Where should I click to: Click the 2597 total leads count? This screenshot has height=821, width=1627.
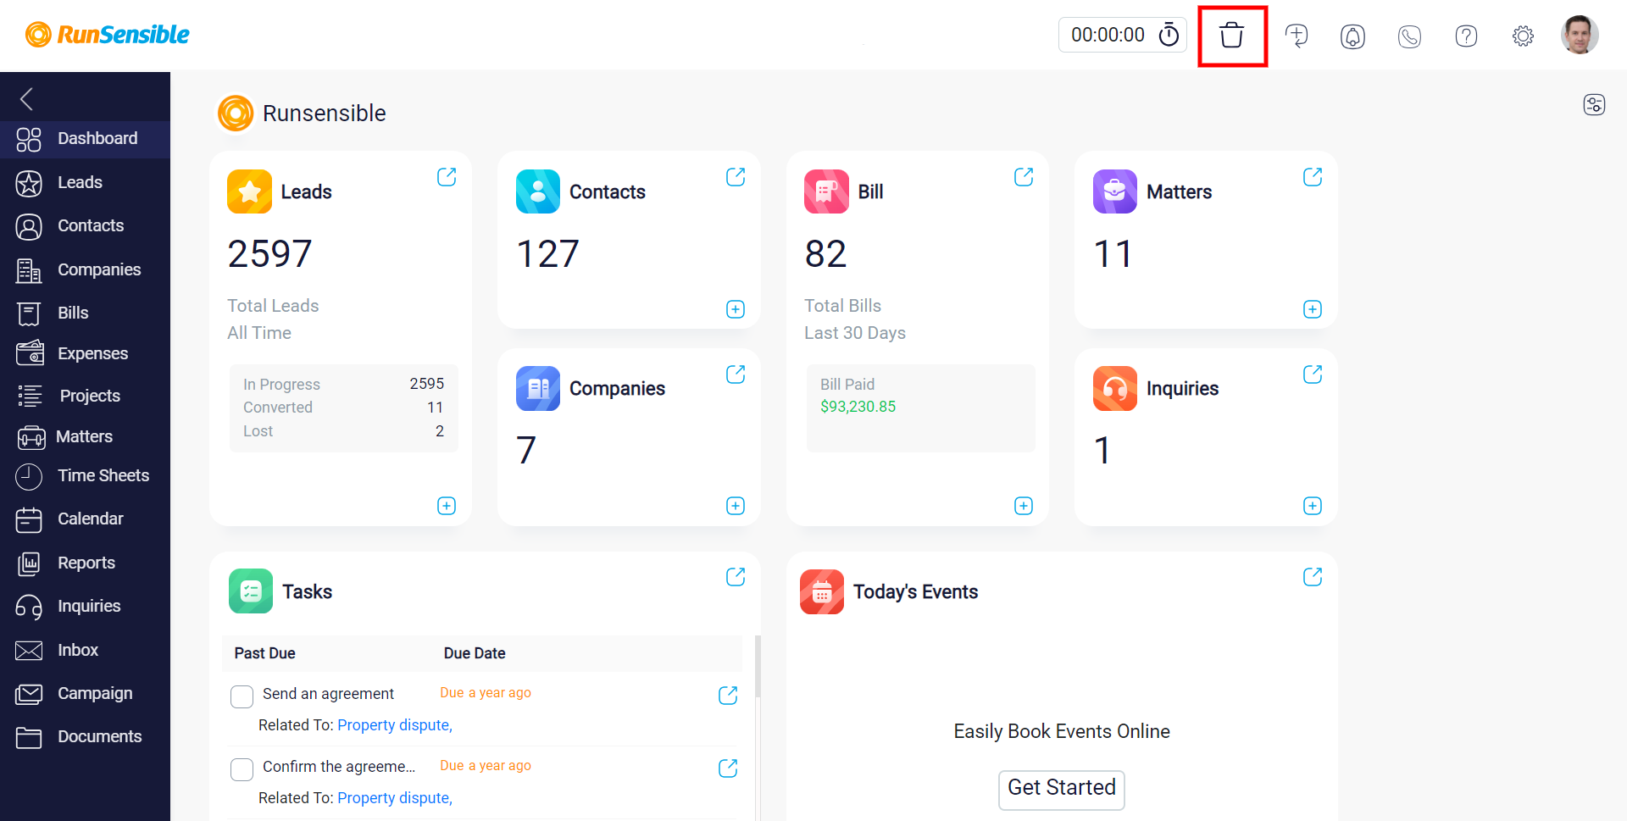click(270, 253)
